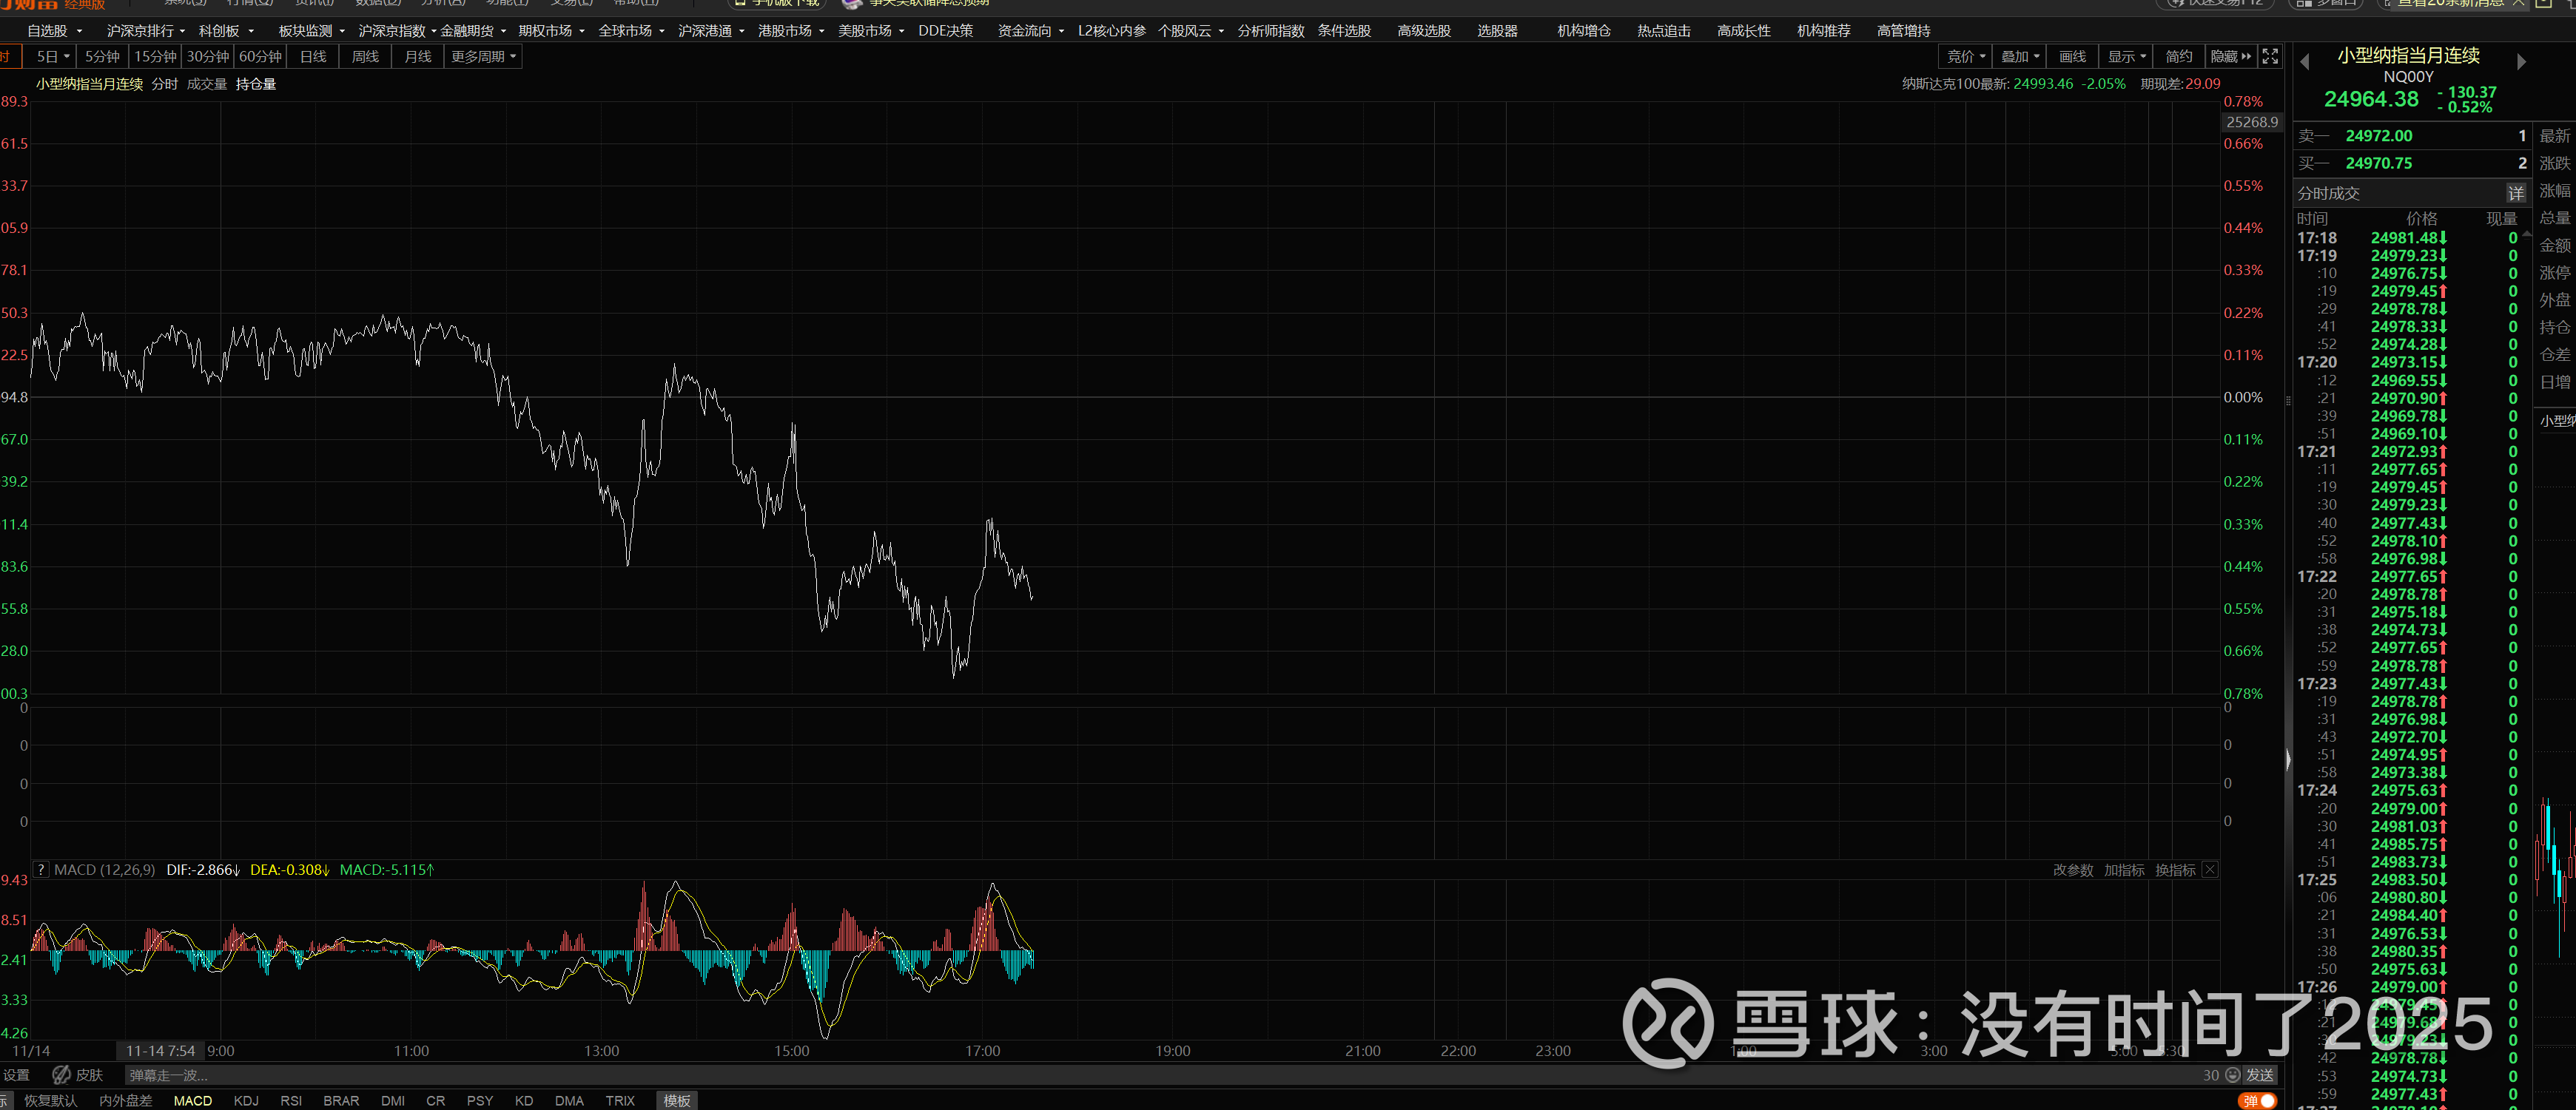The width and height of the screenshot is (2576, 1110).
Task: Open the MACD help question-mark icon
Action: (41, 869)
